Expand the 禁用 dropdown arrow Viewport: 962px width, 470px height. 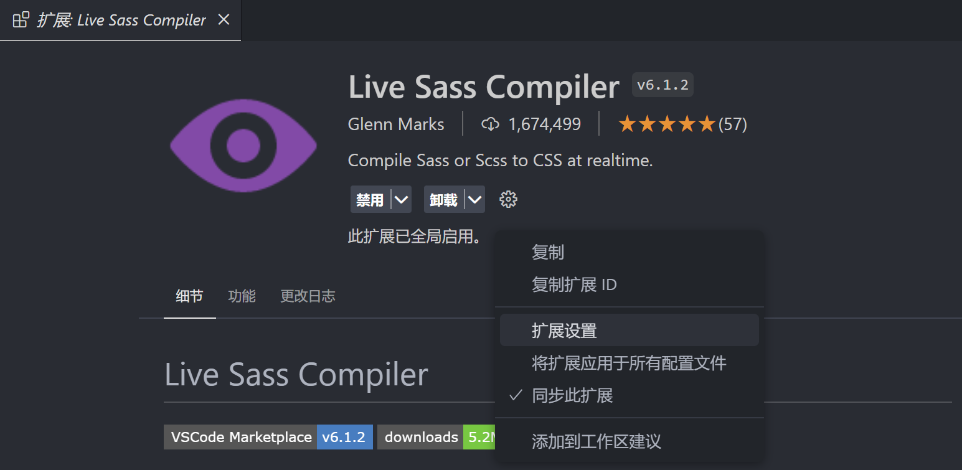402,200
